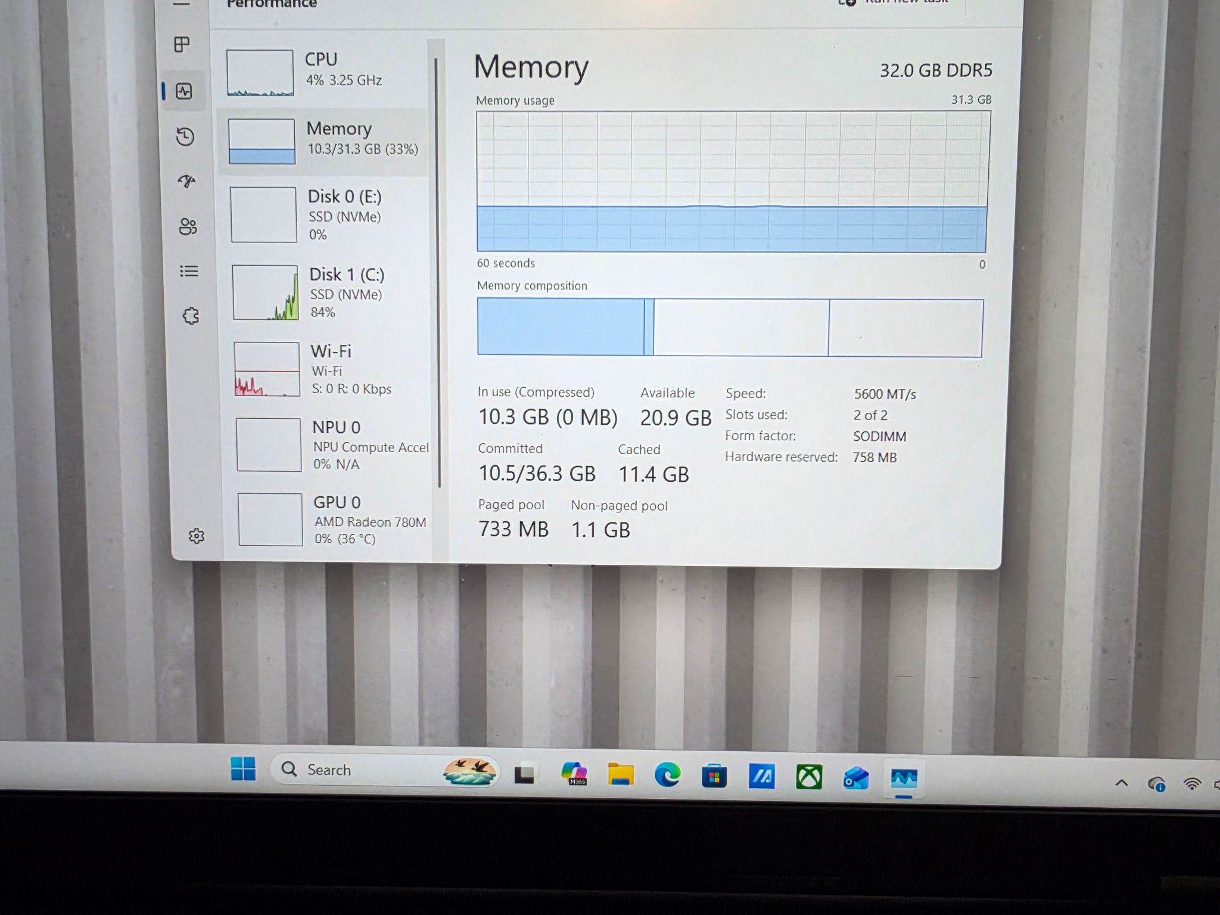Open Task View from the taskbar
Screen dimensions: 1220x915
pyautogui.click(x=525, y=774)
